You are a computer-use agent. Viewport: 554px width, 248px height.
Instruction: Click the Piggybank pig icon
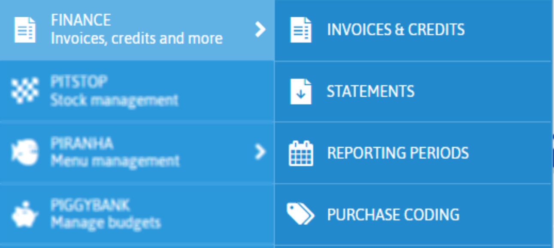point(25,214)
